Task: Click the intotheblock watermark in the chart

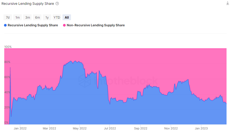Action: point(118,81)
